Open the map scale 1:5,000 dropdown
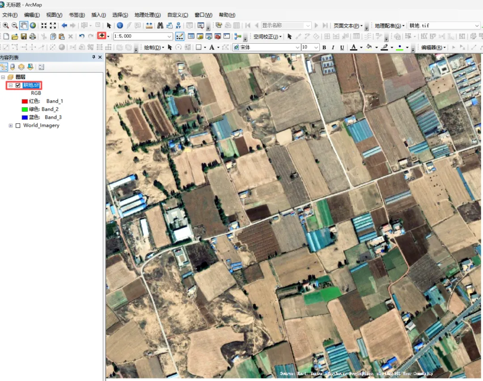 [169, 36]
